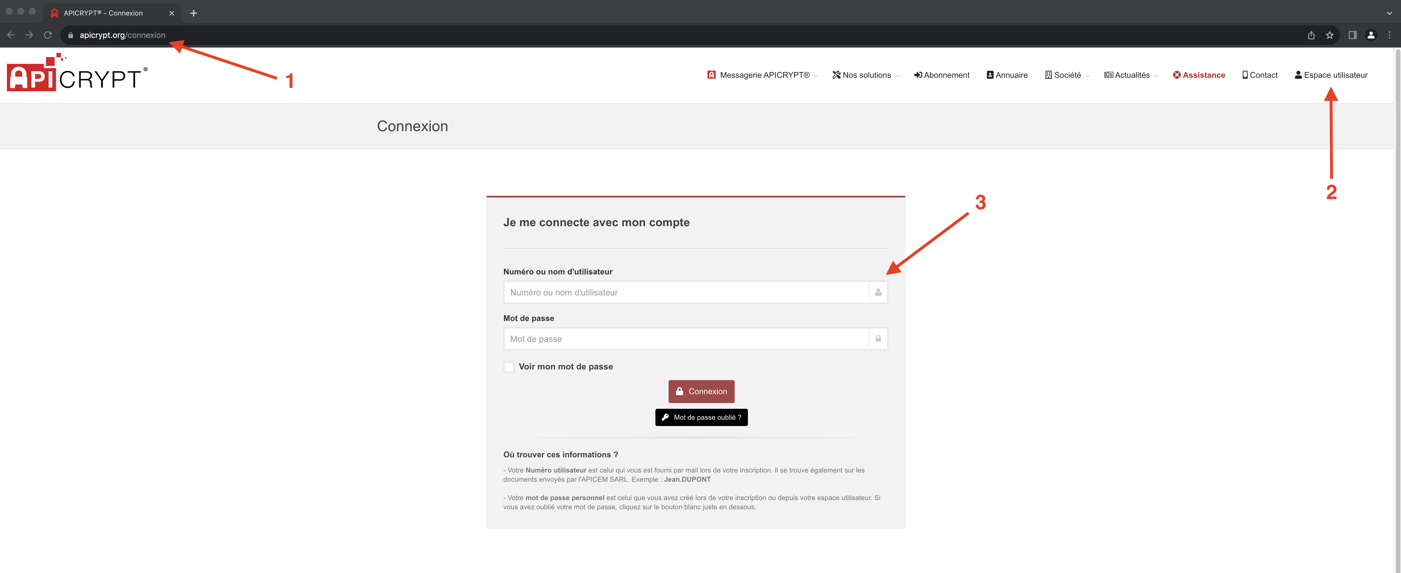Click the Jean.DUPONT example text
1401x573 pixels.
[x=687, y=479]
